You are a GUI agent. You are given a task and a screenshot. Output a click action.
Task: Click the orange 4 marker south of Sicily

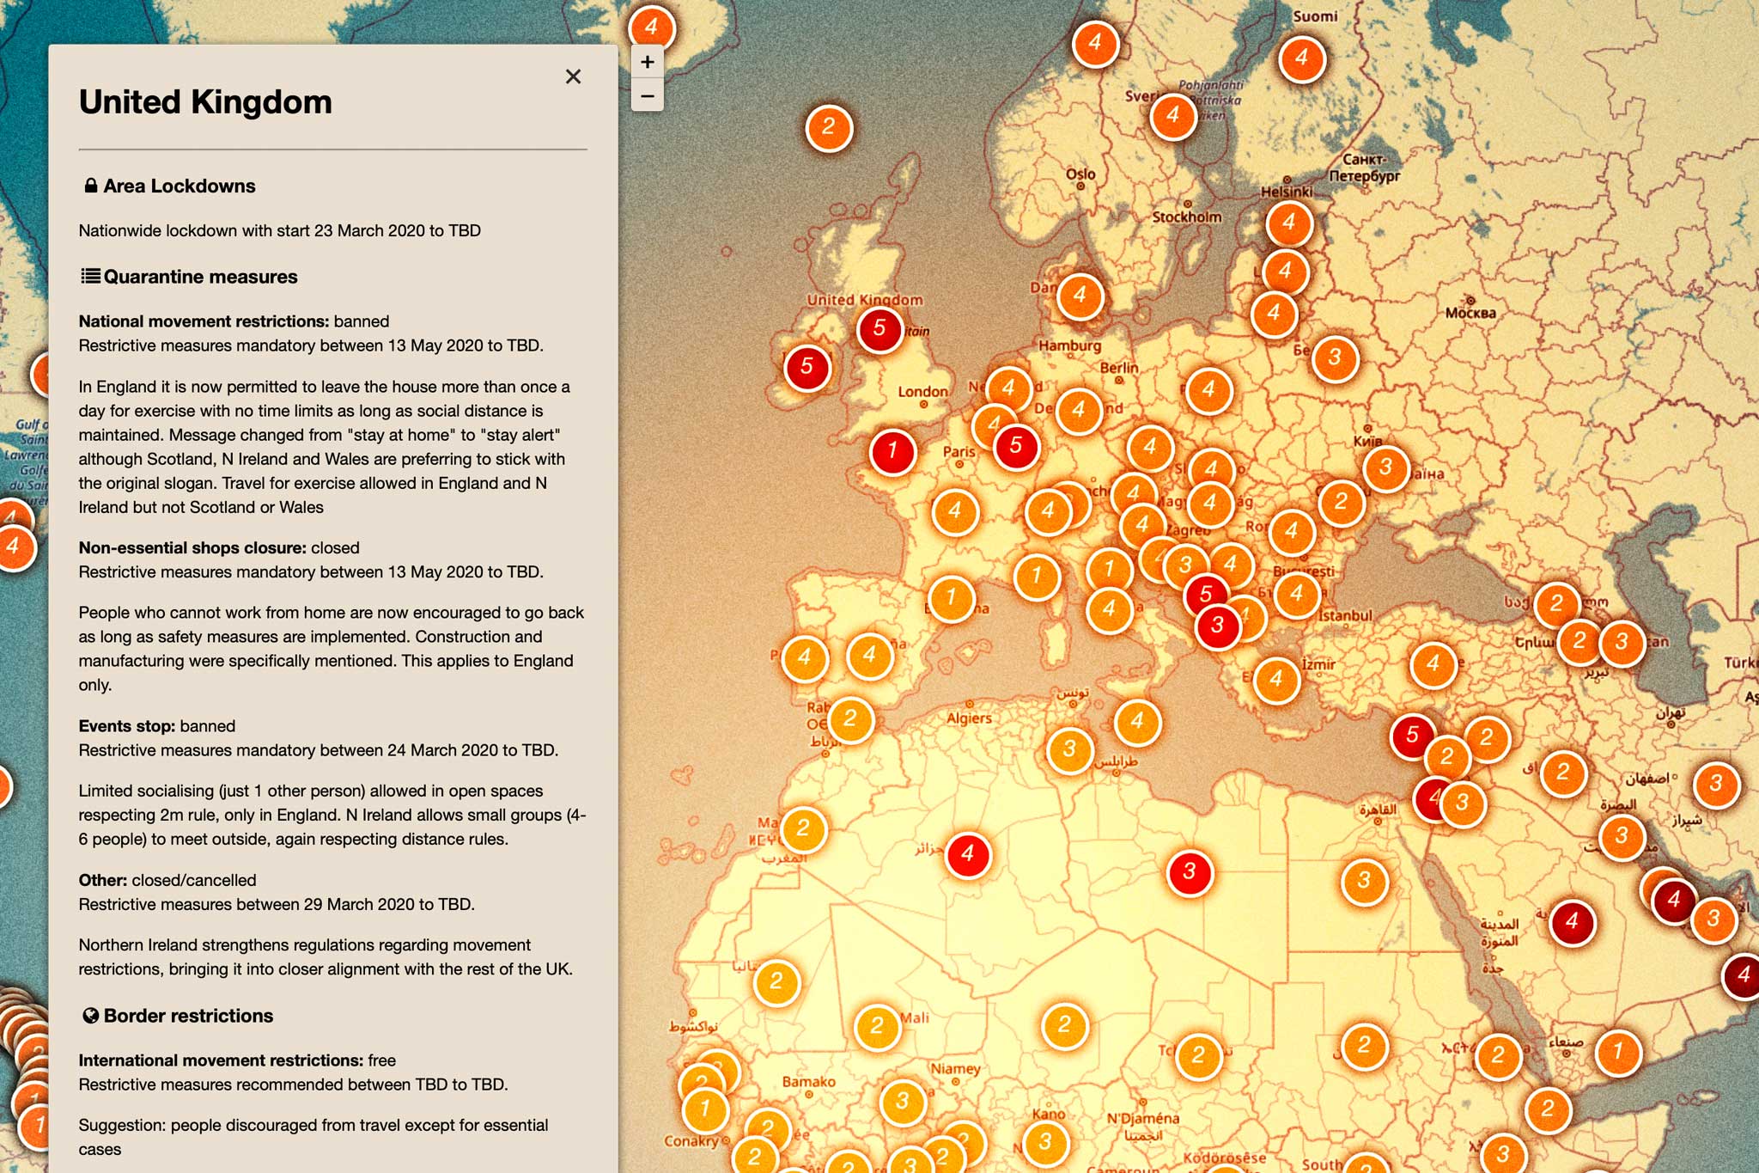[x=1137, y=722]
